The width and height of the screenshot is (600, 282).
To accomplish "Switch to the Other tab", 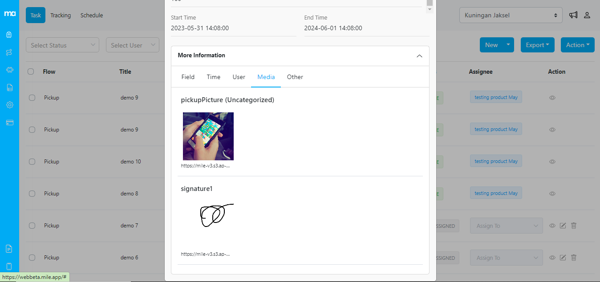I will coord(295,77).
